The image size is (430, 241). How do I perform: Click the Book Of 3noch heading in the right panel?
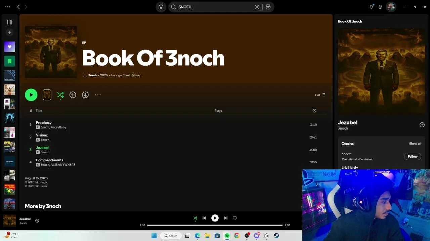tap(350, 21)
